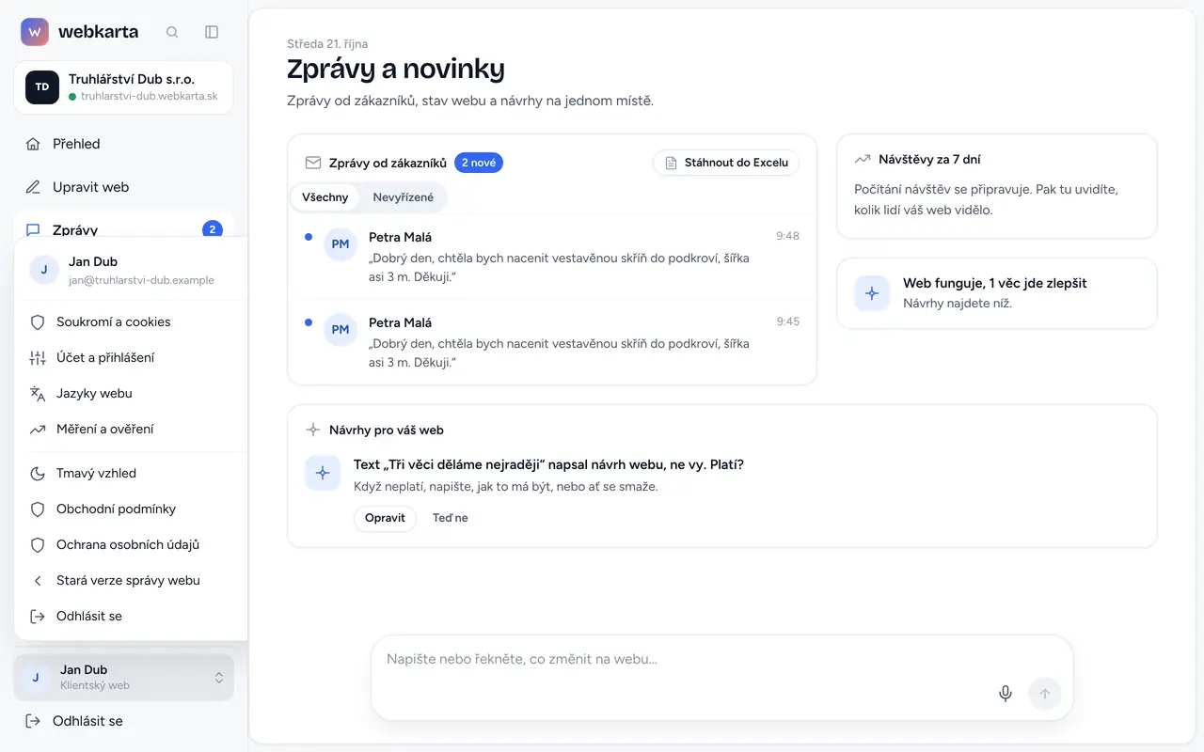Choose Odhlásit se in popup menu
1204x752 pixels.
tap(131, 616)
